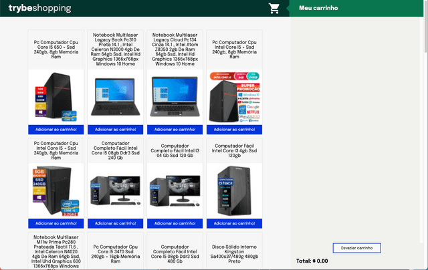Select title 'Pc Computador Cpu Core I5 3470'
The height and width of the screenshot is (270, 428).
coord(116,254)
